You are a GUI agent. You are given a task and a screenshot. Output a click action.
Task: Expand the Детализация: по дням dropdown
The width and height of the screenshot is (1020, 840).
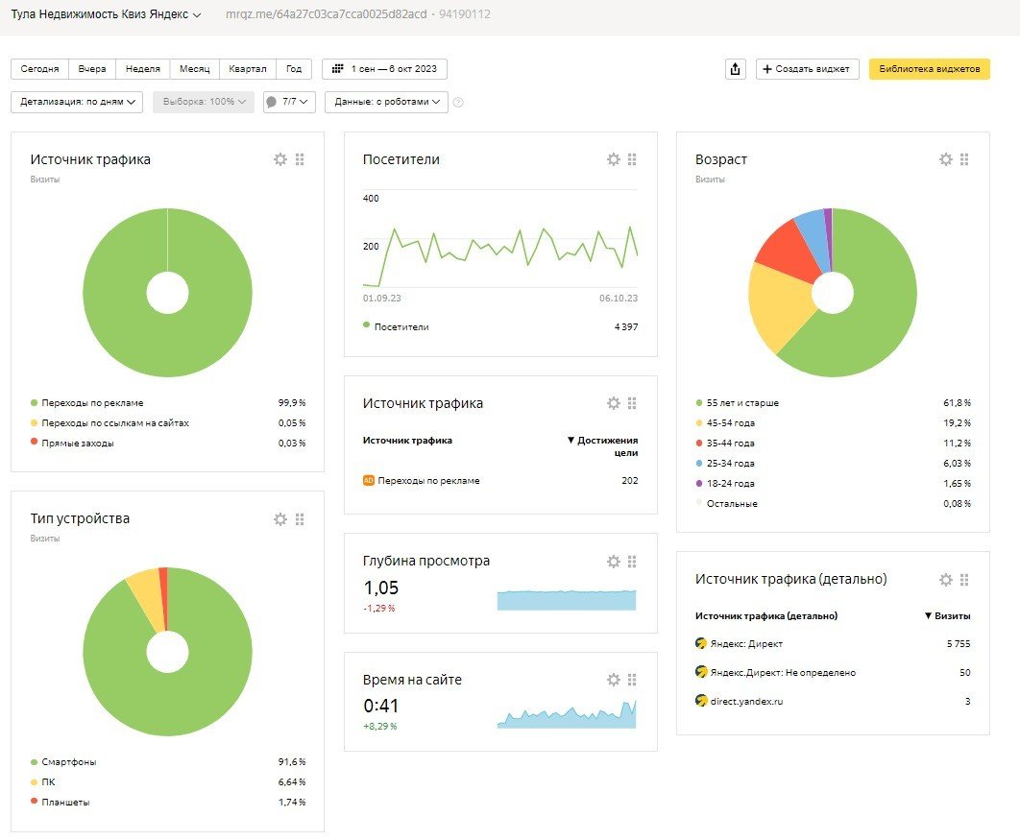click(x=77, y=102)
